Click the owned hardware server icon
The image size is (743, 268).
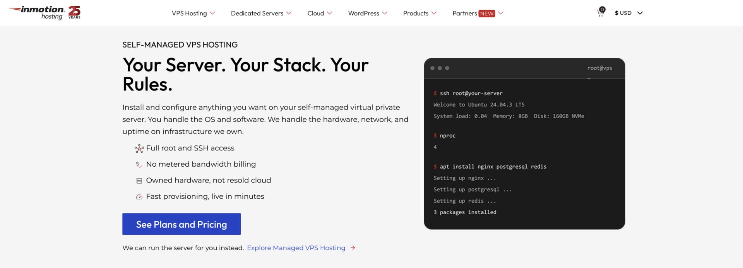139,181
